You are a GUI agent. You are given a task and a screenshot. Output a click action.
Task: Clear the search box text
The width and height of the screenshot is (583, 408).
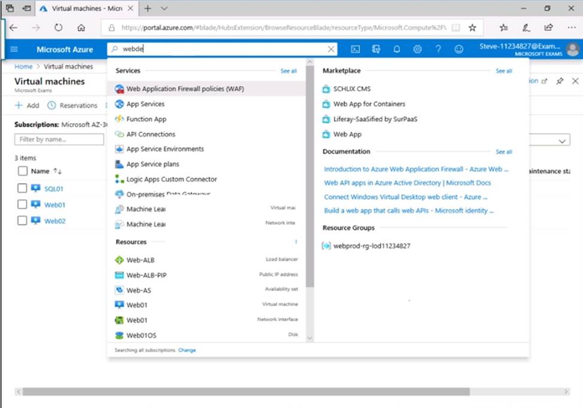[x=331, y=50]
